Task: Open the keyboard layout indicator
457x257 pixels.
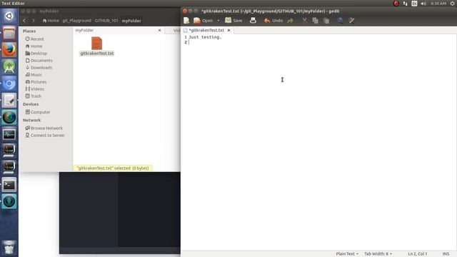Action: click(414, 4)
